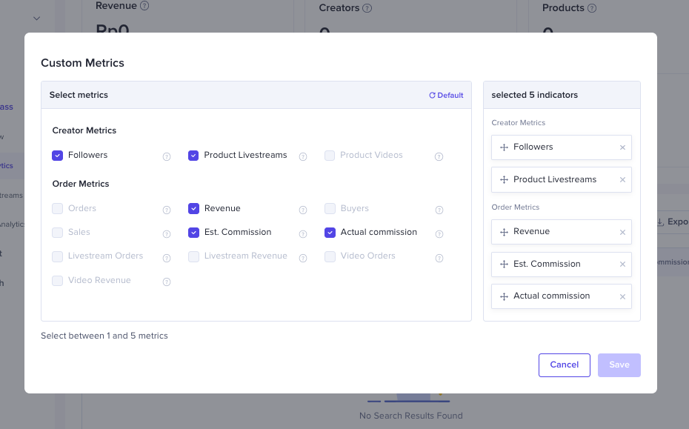Image resolution: width=689 pixels, height=429 pixels.
Task: Disable the Actual commission checkbox
Action: (330, 233)
